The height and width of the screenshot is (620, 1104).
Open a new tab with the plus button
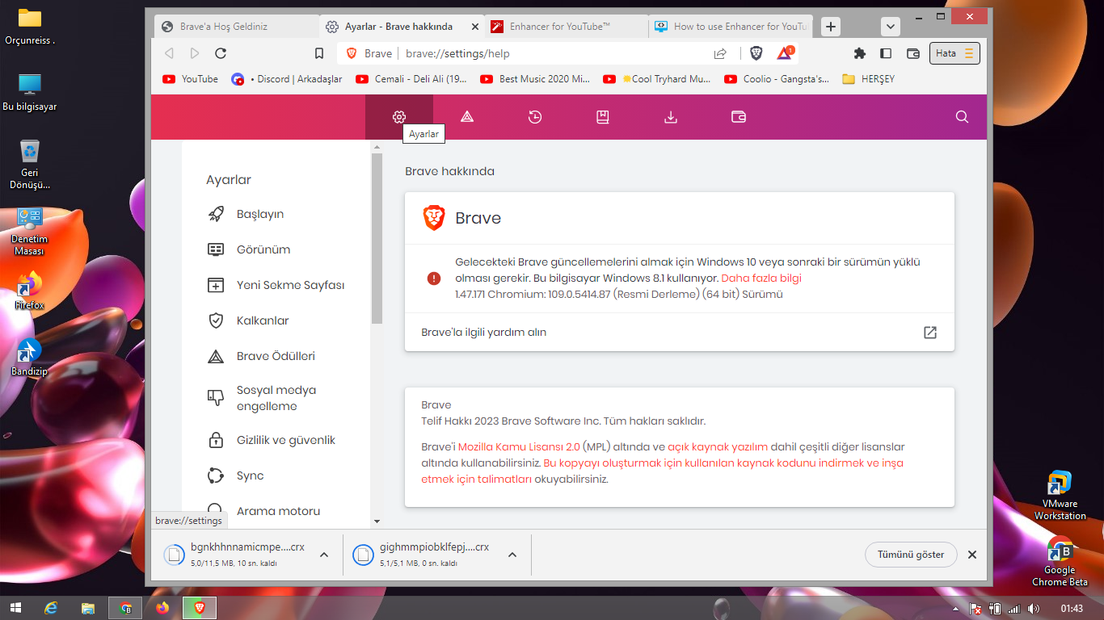(x=830, y=27)
